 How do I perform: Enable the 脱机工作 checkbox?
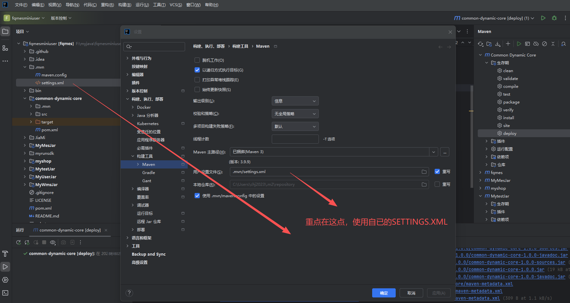click(197, 60)
